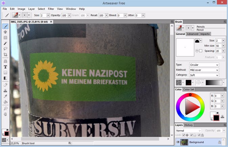Swap foreground and background colors in Color panel

pyautogui.click(x=211, y=119)
